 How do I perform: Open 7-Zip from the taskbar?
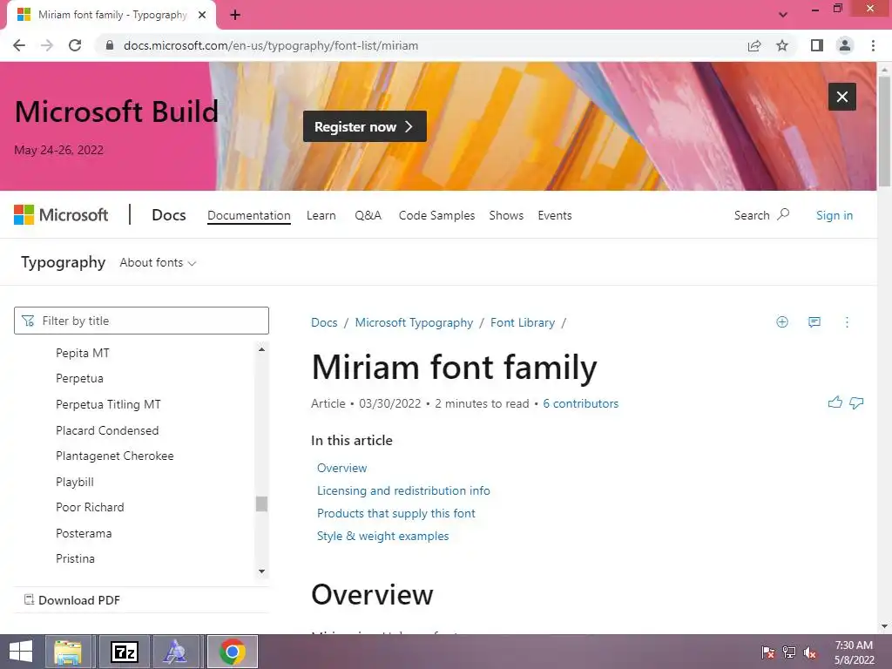[125, 652]
